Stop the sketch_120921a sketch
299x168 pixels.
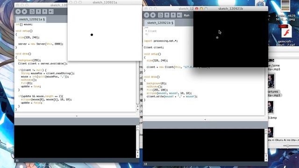coord(24,12)
